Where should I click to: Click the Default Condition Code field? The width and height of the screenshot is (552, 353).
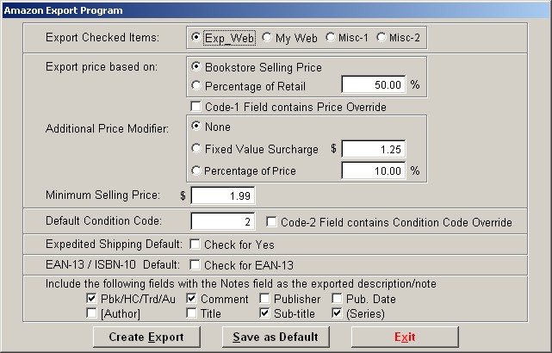(x=222, y=221)
